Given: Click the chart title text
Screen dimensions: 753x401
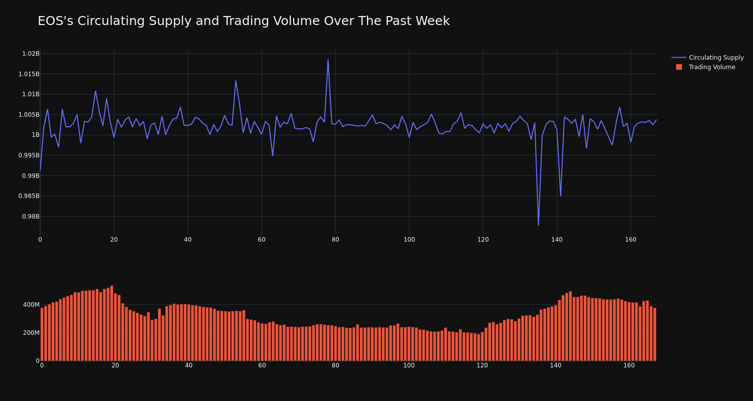Looking at the screenshot, I should coord(243,21).
